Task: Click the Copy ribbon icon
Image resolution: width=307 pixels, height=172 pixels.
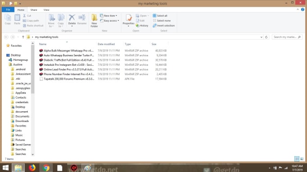Action: (x=8, y=19)
